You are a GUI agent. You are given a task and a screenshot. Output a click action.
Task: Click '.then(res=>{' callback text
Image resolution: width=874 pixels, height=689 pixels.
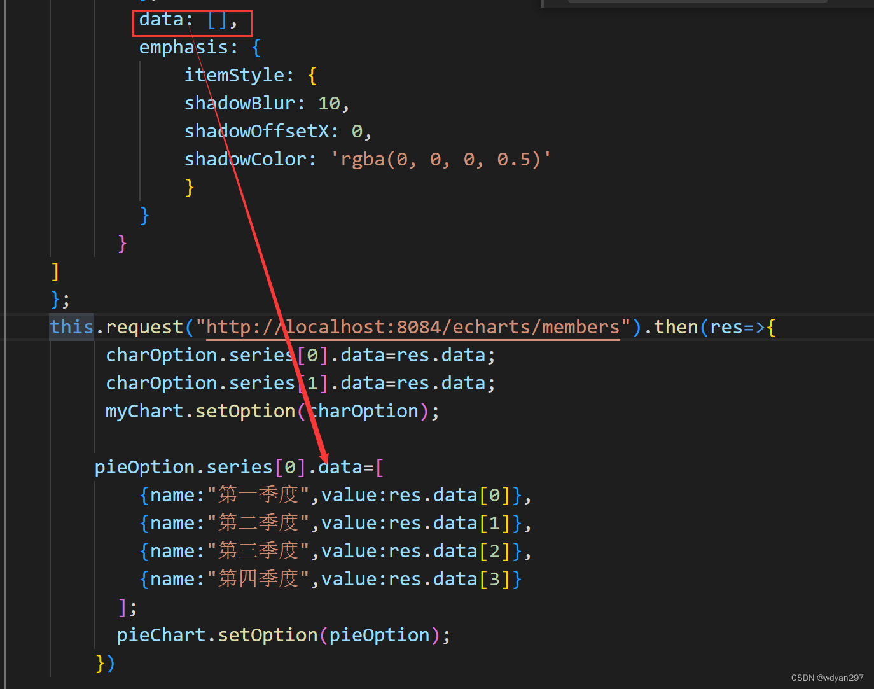point(709,327)
